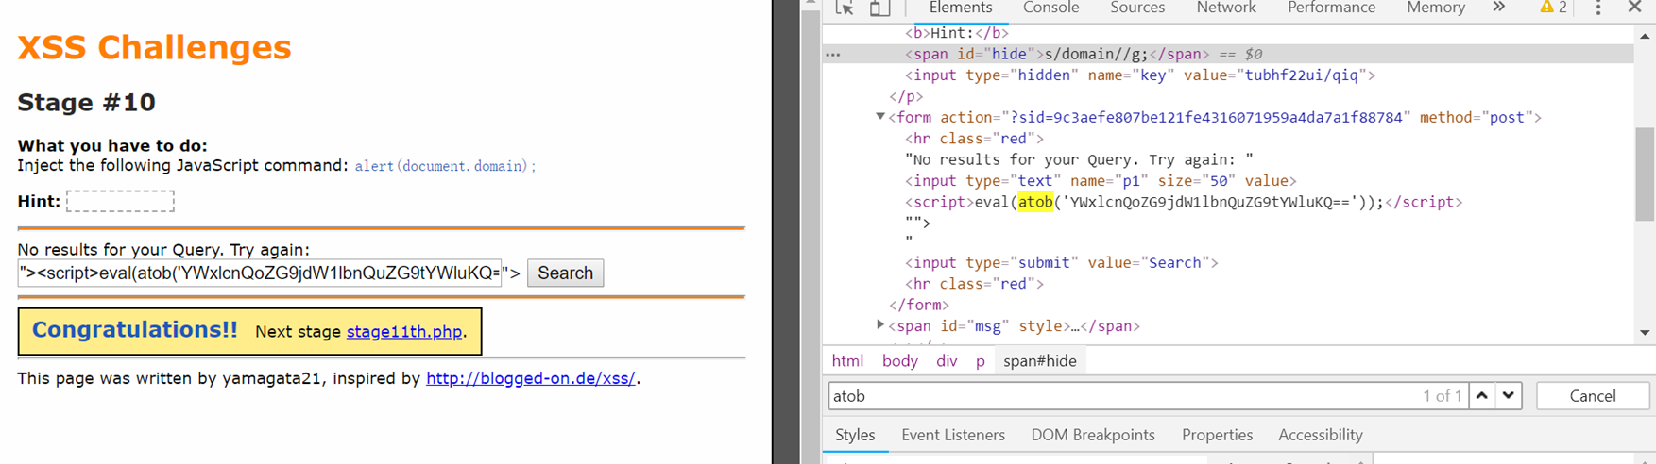Screen dimensions: 1656x464
Task: Click the XSS Challenges heading
Action: [154, 47]
